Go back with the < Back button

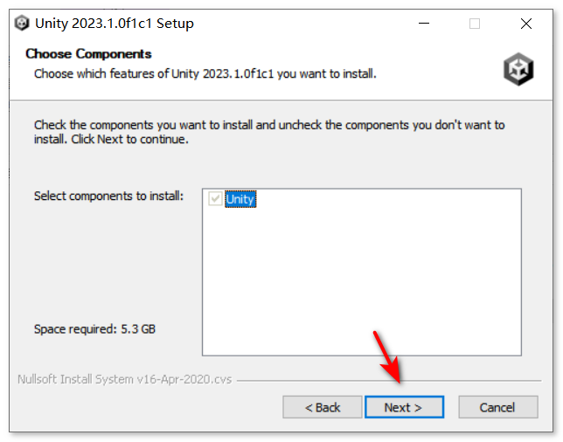pos(322,407)
